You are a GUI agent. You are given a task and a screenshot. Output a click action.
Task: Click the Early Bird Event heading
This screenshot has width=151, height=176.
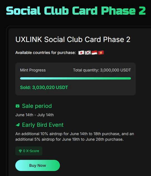click(43, 125)
